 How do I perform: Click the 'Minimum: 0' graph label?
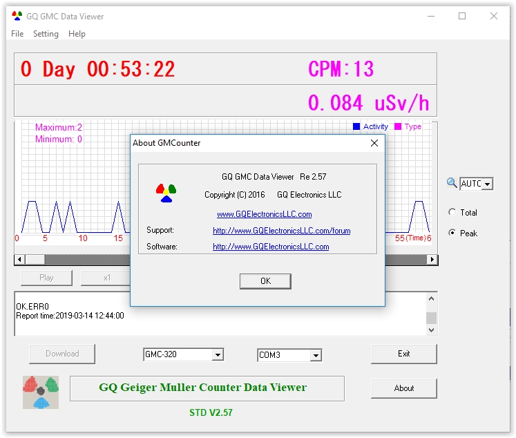59,139
